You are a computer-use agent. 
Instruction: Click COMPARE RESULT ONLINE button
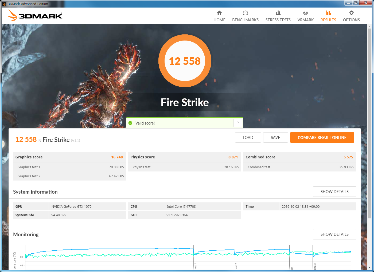click(x=322, y=138)
